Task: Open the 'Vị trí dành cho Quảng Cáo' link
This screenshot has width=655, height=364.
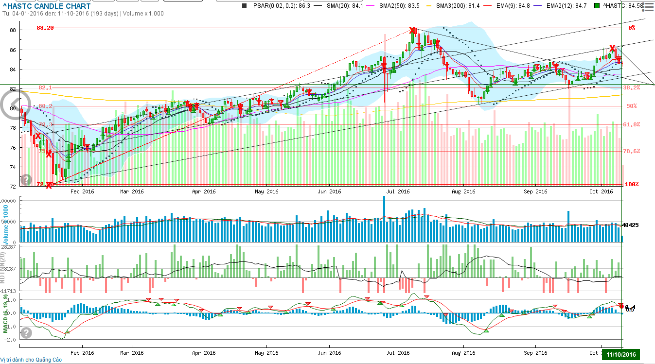Action: pos(31,360)
